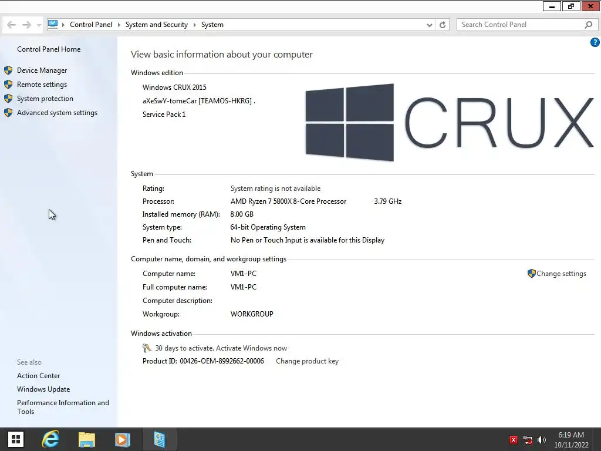Open Device Manager link
The width and height of the screenshot is (601, 451).
coord(42,70)
